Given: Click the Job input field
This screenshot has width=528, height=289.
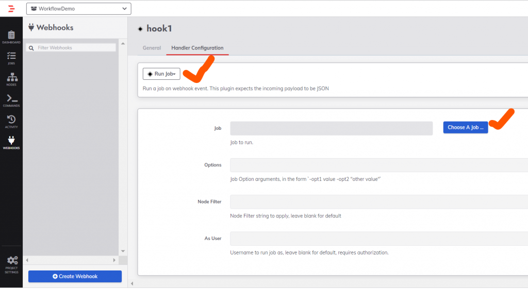Looking at the screenshot, I should [331, 128].
